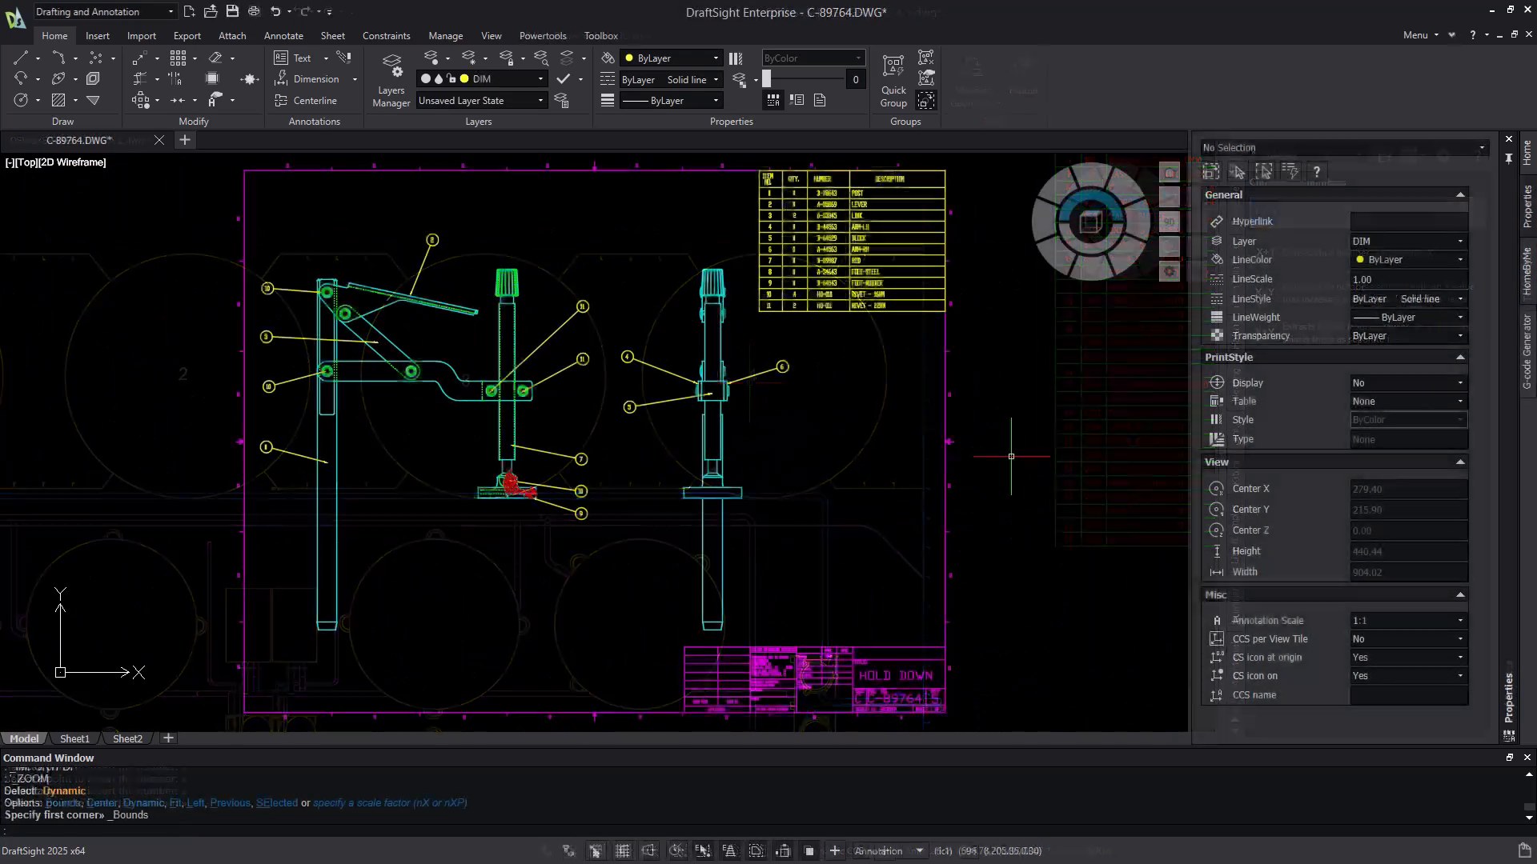The image size is (1537, 864).
Task: Toggle Grid display in status bar
Action: coord(622,850)
